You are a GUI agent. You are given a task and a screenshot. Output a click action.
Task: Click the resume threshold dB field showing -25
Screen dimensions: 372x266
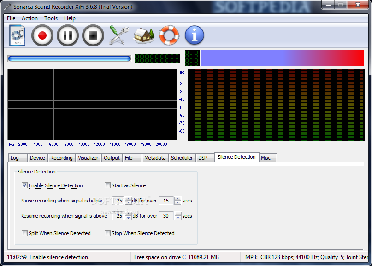tap(118, 216)
